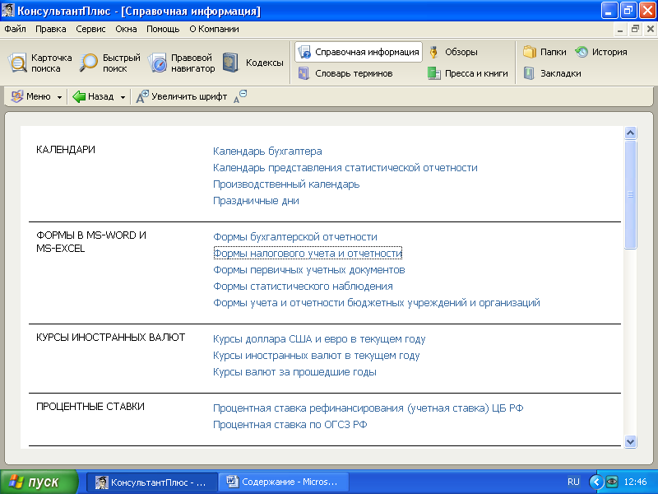Click the КАЛЕНДАРИ section heading
The height and width of the screenshot is (494, 658).
(x=66, y=150)
